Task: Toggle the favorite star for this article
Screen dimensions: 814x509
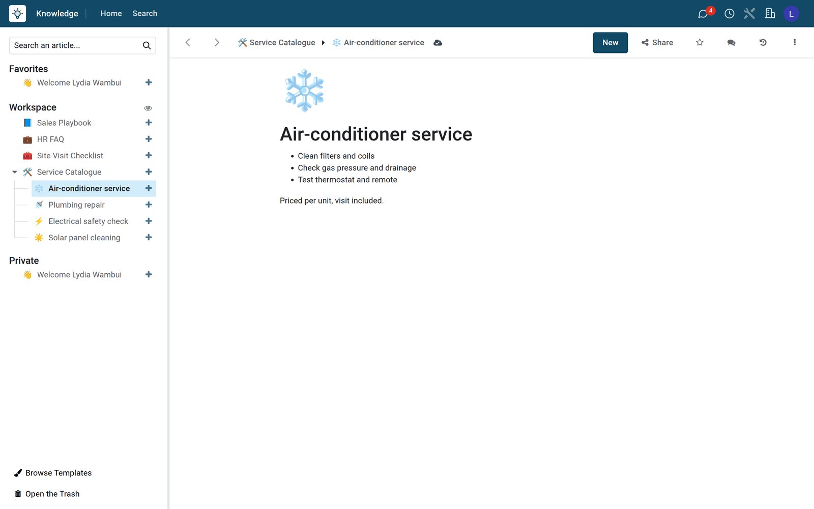Action: 700,43
